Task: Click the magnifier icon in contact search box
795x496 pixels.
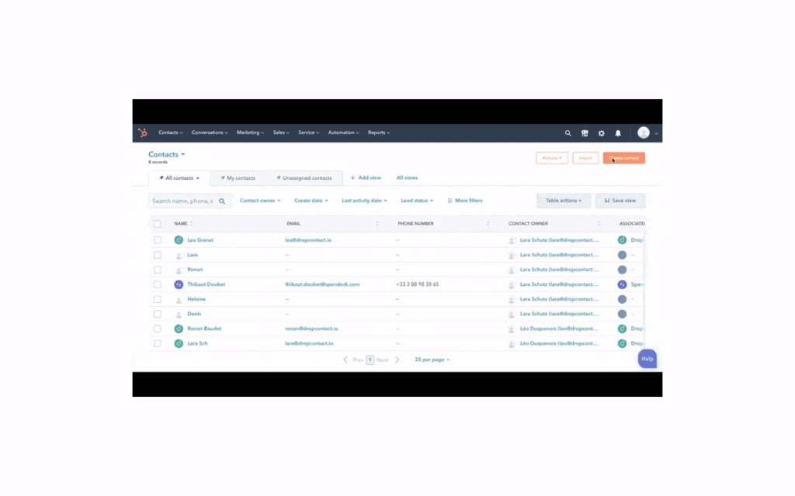Action: click(x=222, y=201)
